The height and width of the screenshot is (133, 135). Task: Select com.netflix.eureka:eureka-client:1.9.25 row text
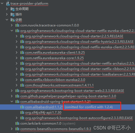tap(55, 53)
